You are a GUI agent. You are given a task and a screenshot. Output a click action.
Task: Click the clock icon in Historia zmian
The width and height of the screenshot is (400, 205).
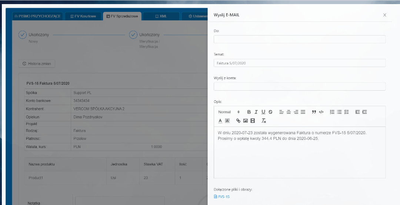tap(24, 64)
